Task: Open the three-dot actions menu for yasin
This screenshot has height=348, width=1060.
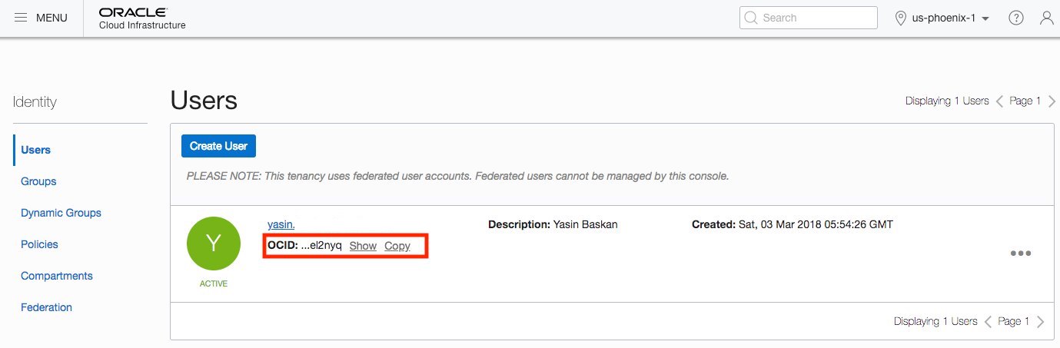Action: click(1020, 254)
